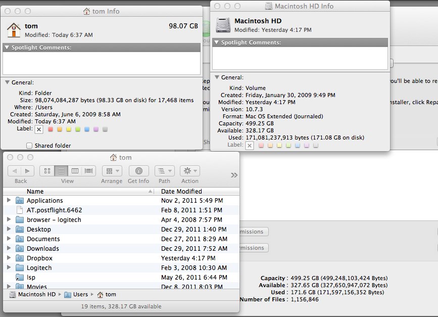This screenshot has height=317, width=438.
Task: Switch to Cover Flow view in Finder toolbar
Action: (x=88, y=171)
